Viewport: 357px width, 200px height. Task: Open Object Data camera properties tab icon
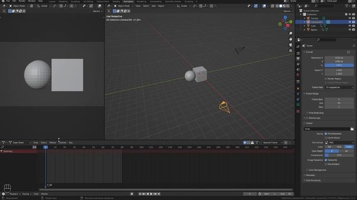(298, 104)
